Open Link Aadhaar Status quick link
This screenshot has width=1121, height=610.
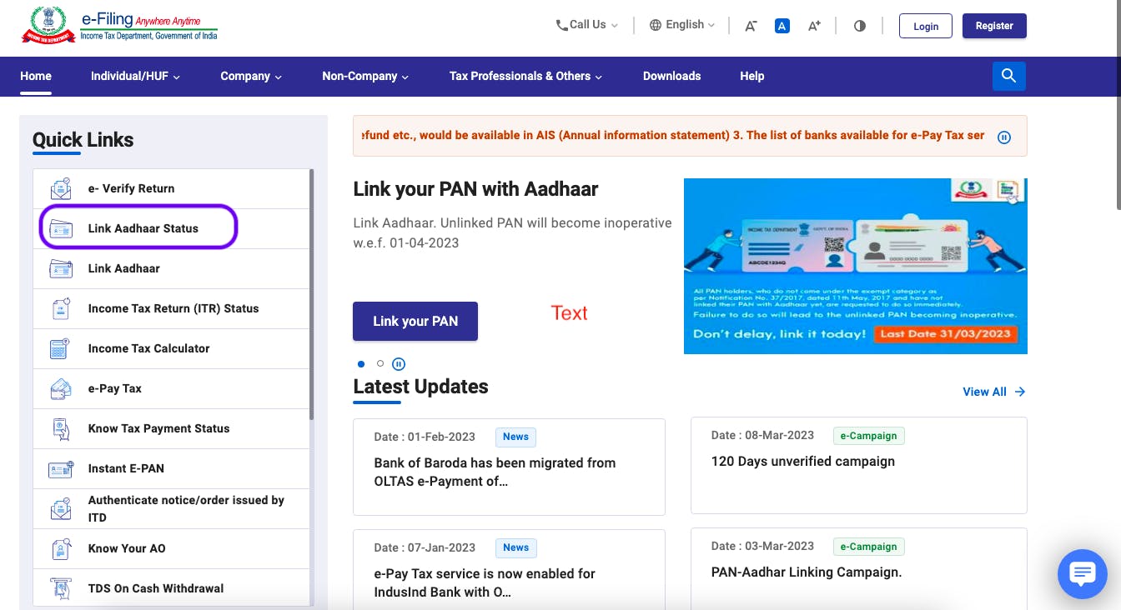(171, 228)
